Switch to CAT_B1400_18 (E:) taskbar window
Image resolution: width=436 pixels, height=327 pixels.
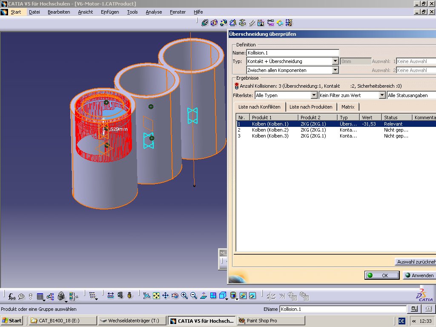coord(63,321)
